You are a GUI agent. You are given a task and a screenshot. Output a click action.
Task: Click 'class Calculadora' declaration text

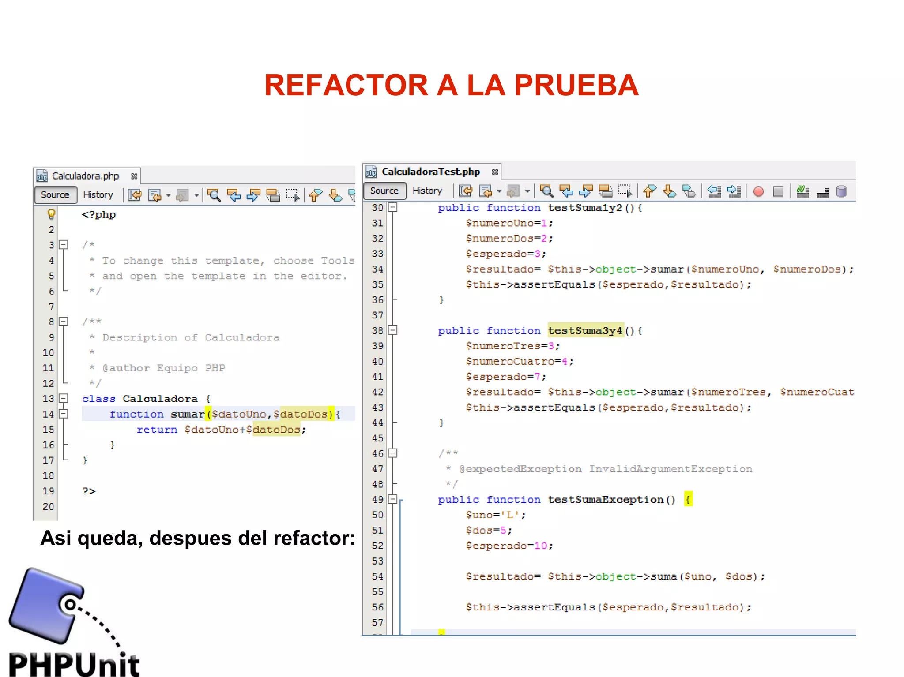[x=140, y=399]
